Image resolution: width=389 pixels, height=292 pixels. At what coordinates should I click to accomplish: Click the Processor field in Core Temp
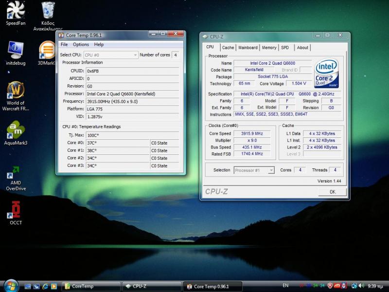pos(132,94)
